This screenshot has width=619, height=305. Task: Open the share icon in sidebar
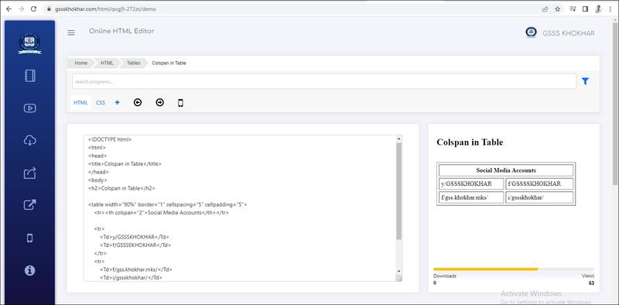(30, 173)
